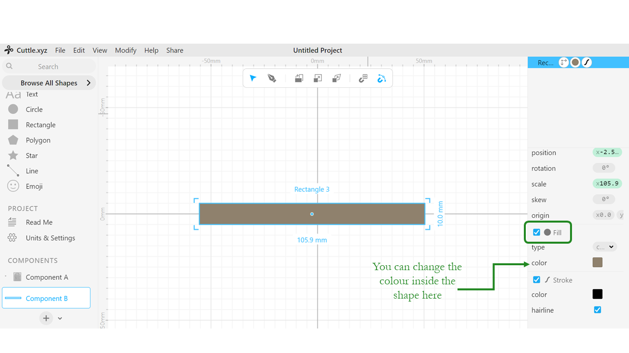Viewport: 629px width, 353px height.
Task: Click the Rectangle shape label
Action: coord(41,125)
